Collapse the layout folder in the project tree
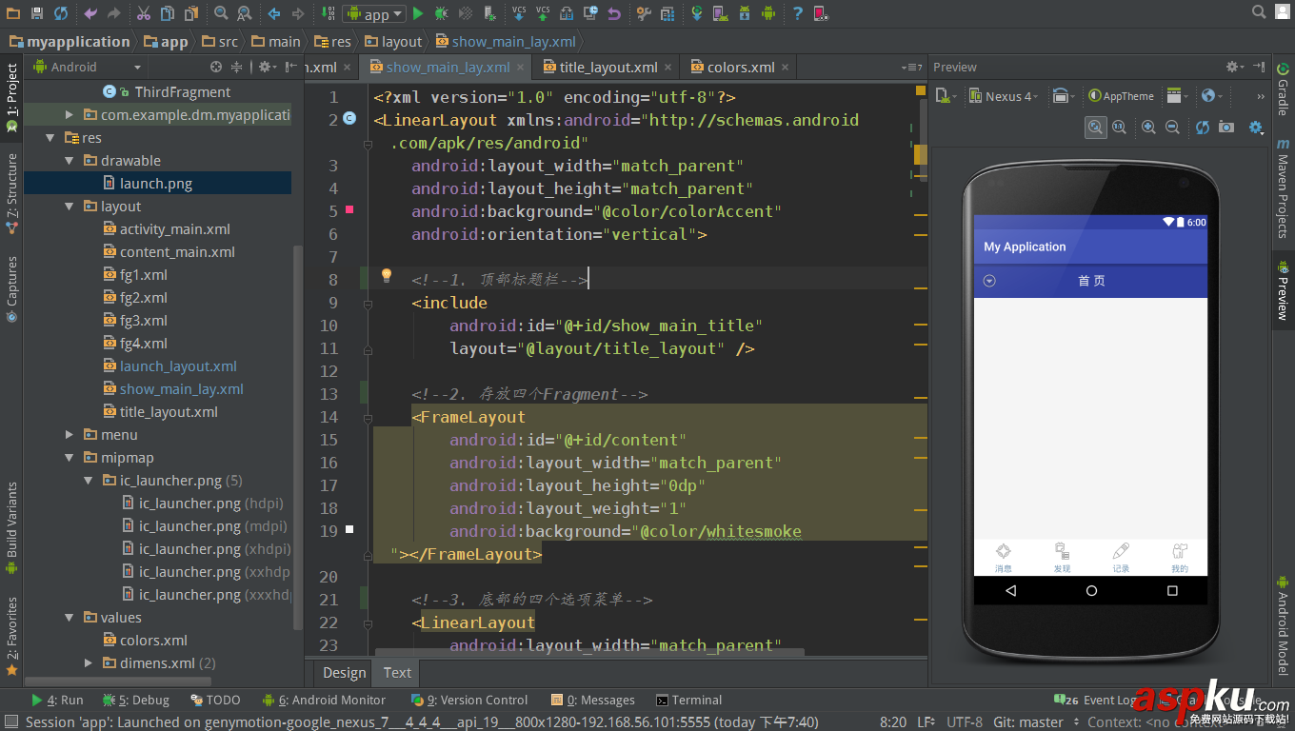 pyautogui.click(x=69, y=206)
